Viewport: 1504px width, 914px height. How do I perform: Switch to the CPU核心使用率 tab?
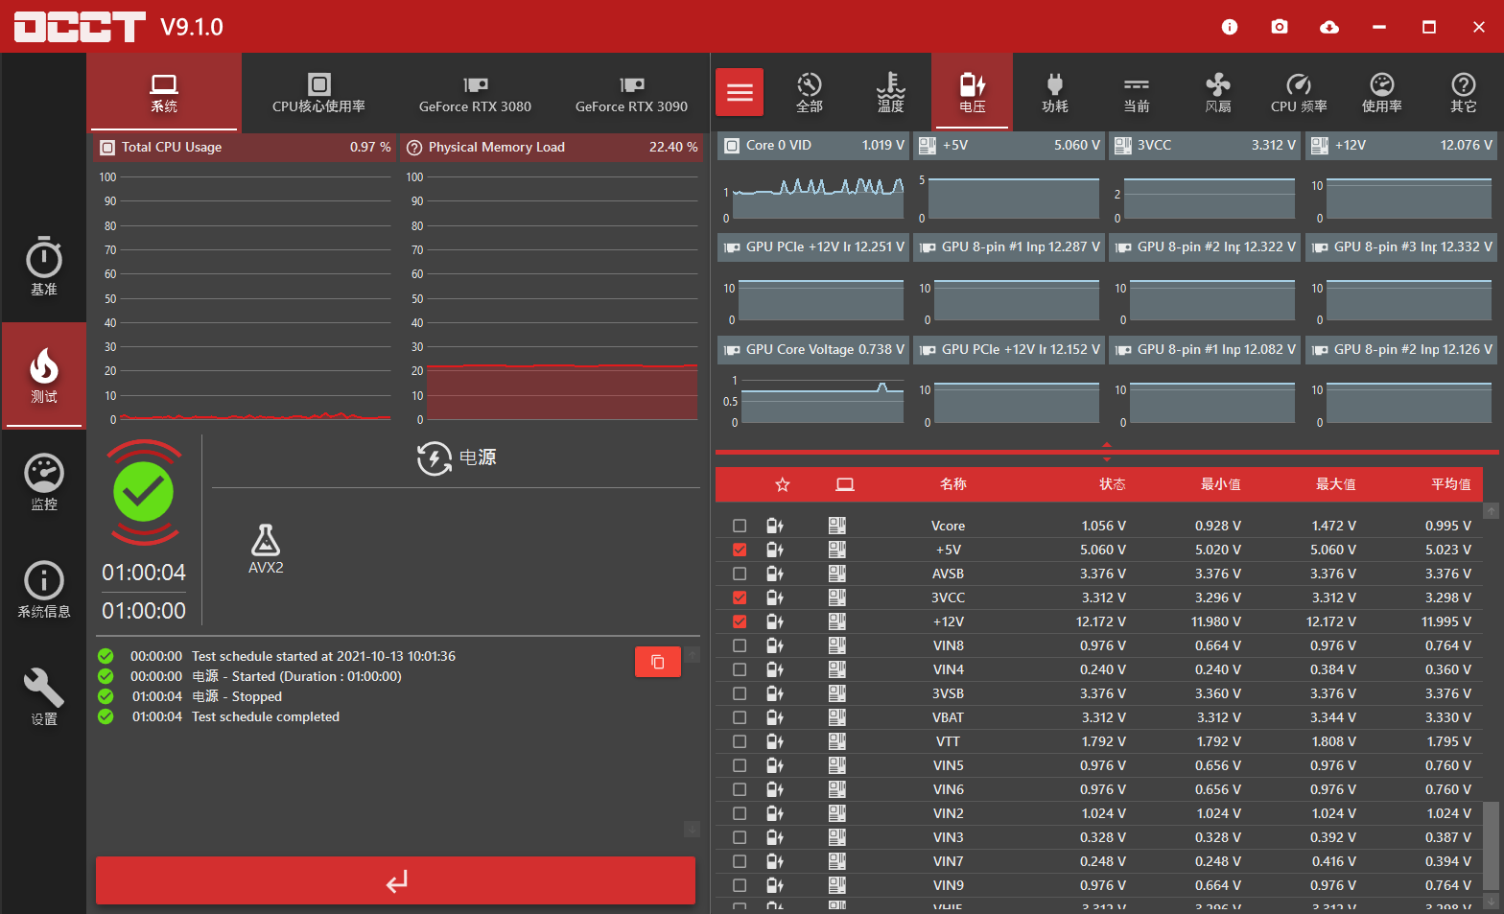tap(318, 93)
